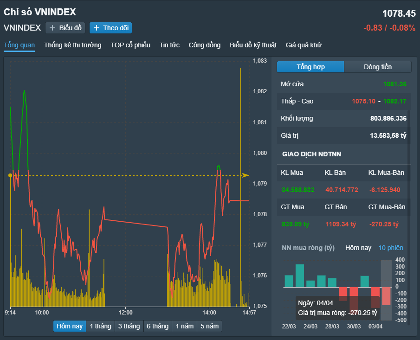Click the low price 1075.10
420x340 pixels.
[364, 101]
